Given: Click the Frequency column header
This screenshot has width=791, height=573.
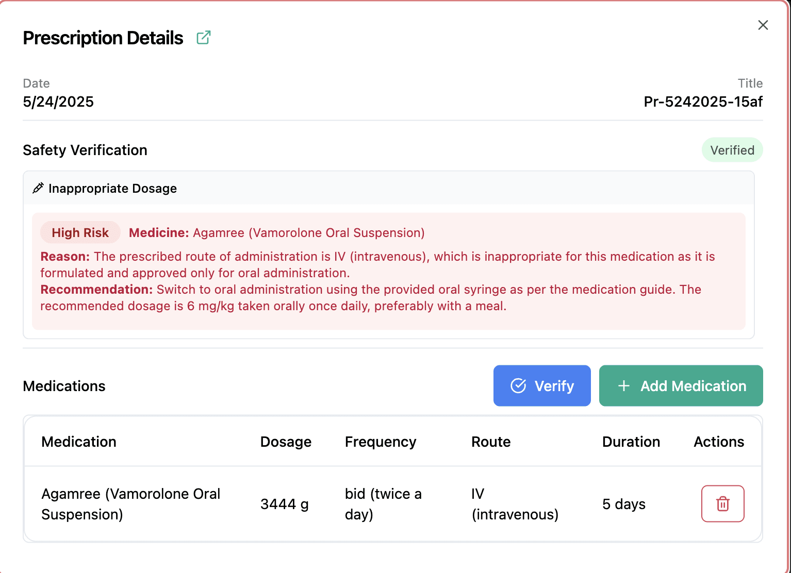Looking at the screenshot, I should coord(381,442).
